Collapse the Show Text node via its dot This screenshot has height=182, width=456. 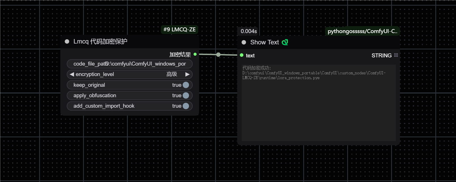[x=244, y=42]
